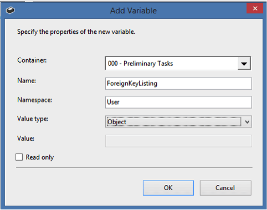Click the 'Value:' label
The height and width of the screenshot is (210, 267).
pyautogui.click(x=25, y=139)
